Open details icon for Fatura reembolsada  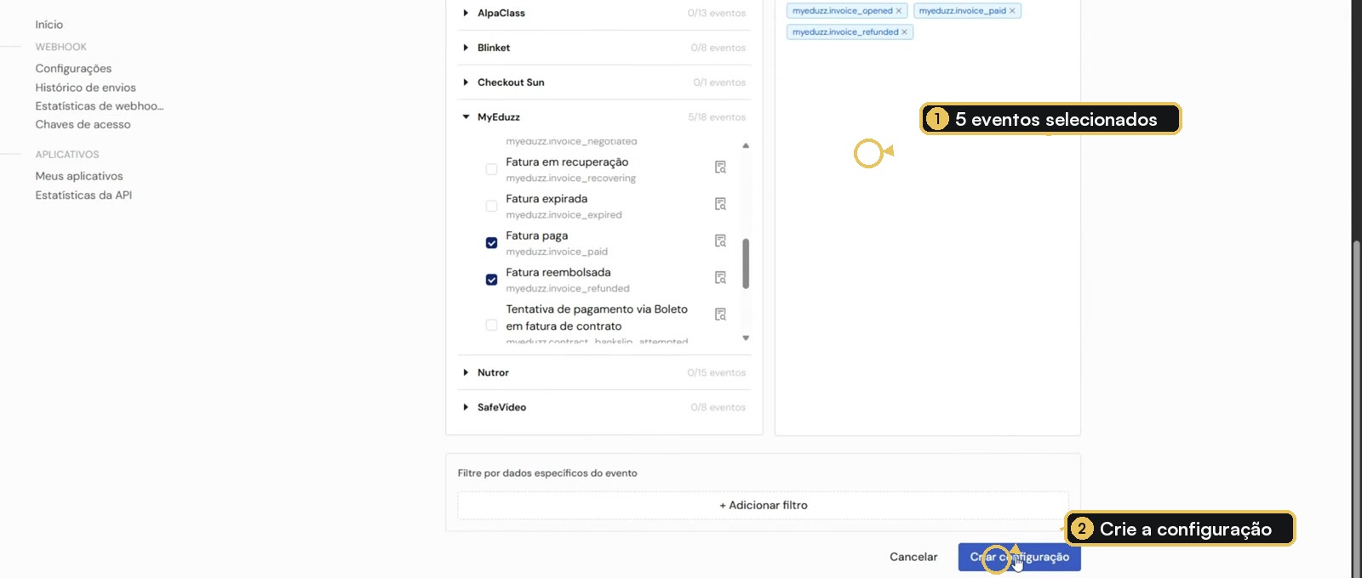[720, 278]
